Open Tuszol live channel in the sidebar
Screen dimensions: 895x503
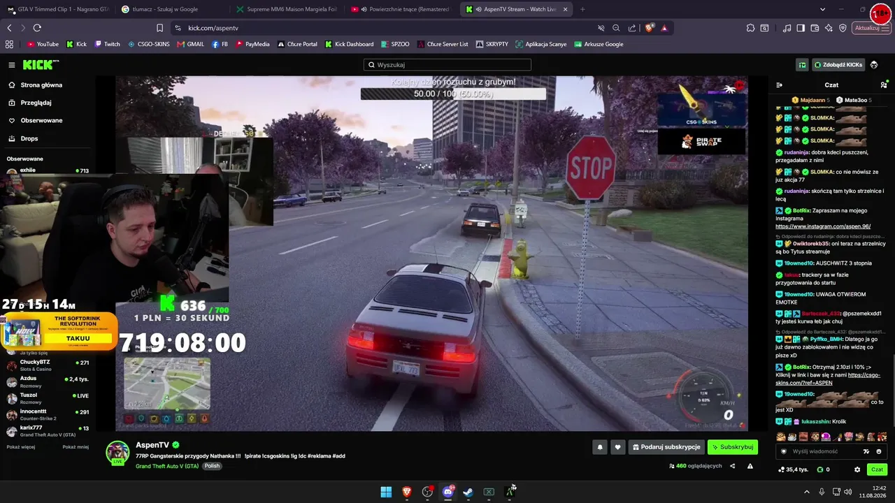(48, 398)
